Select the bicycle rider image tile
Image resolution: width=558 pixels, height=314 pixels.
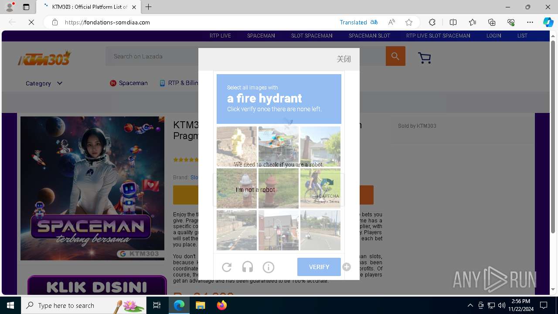pos(320,188)
